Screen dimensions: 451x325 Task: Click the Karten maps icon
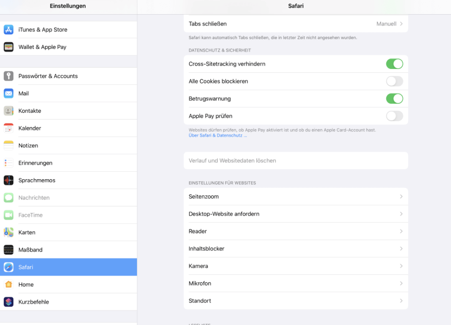coord(9,232)
